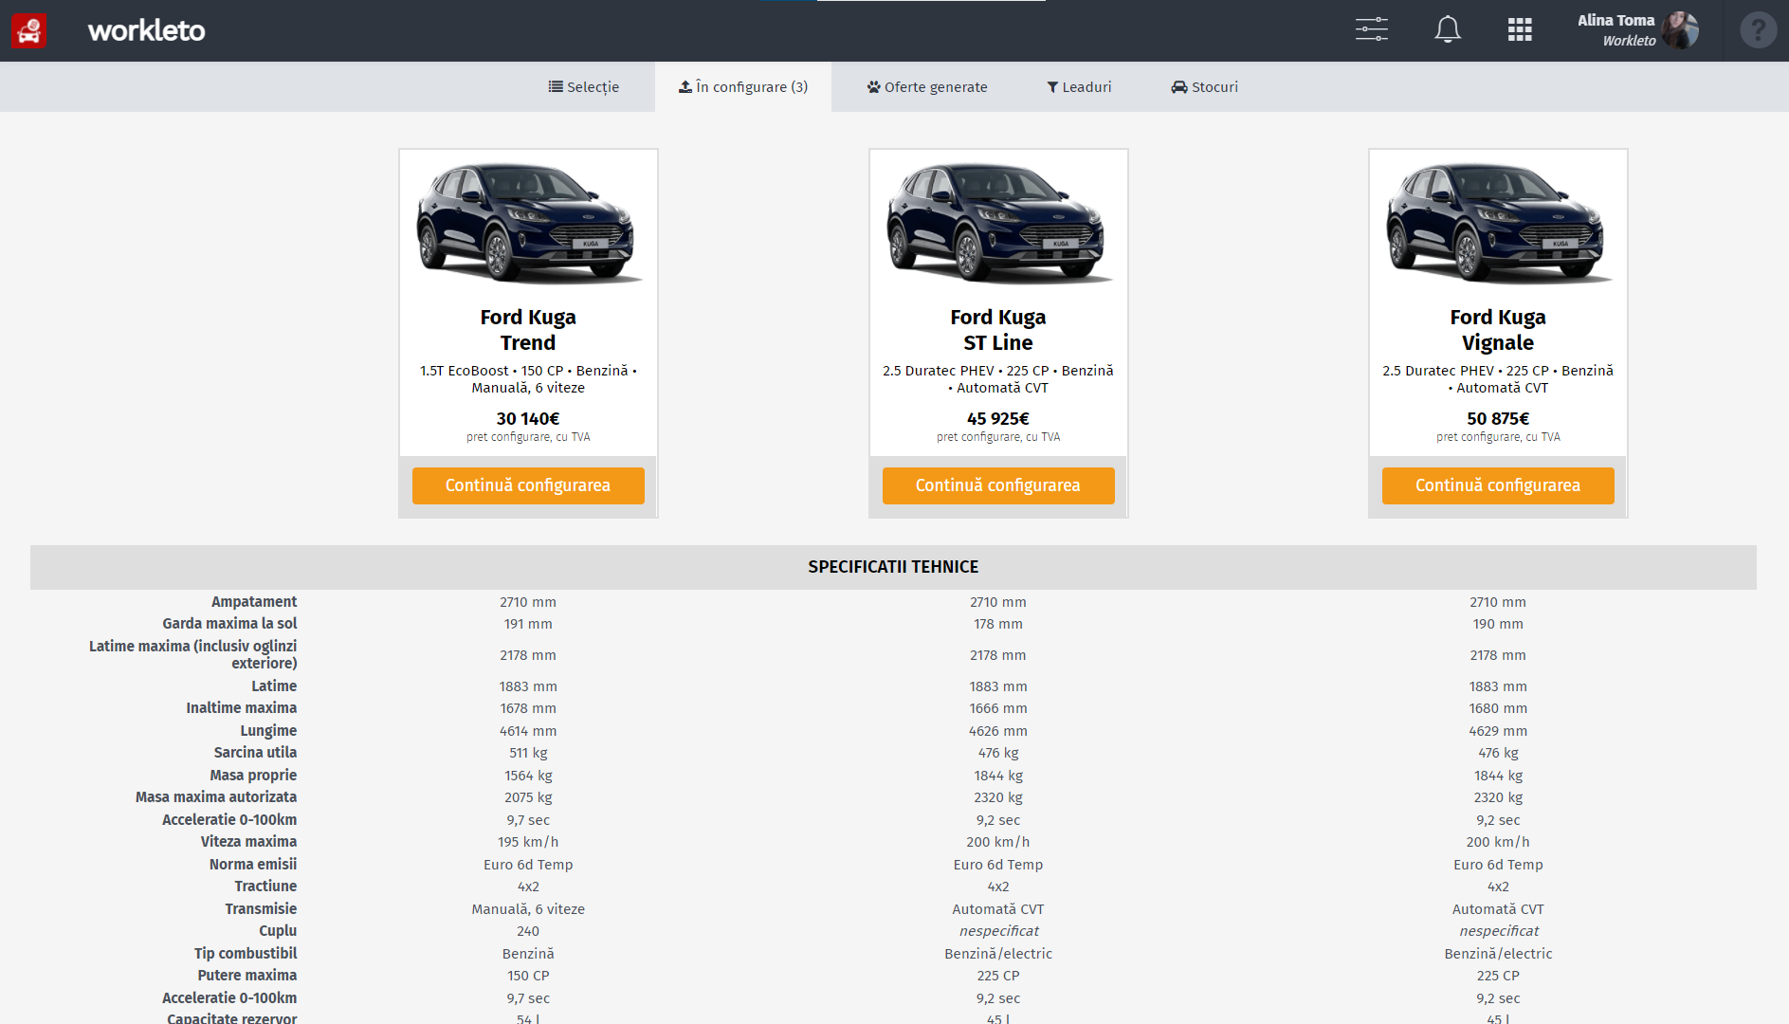This screenshot has width=1789, height=1024.
Task: Open Alina Toma's profile avatar
Action: (x=1680, y=29)
